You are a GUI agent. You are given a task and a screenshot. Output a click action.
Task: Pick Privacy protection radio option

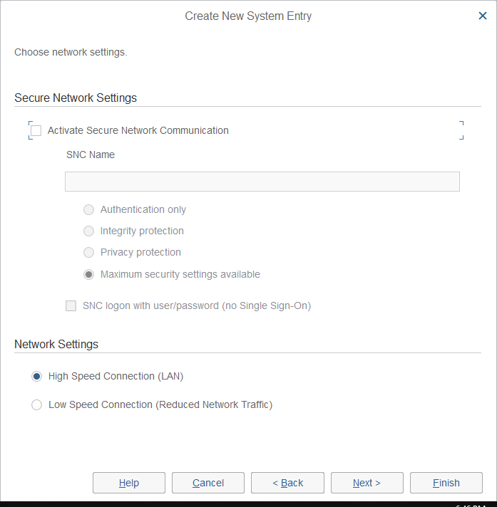tap(89, 253)
